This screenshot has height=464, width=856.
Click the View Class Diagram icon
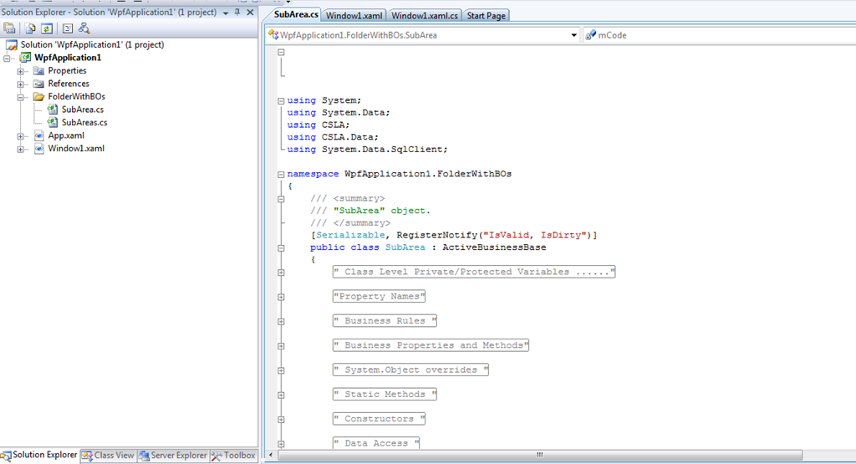pos(84,28)
